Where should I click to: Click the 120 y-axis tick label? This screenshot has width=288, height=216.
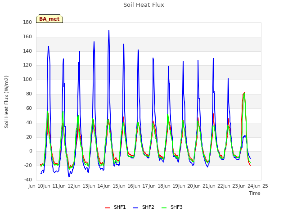click(x=27, y=65)
